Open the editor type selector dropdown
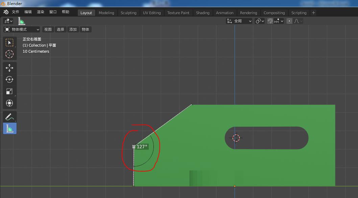Viewport: 358px width, 198px height. (8, 21)
